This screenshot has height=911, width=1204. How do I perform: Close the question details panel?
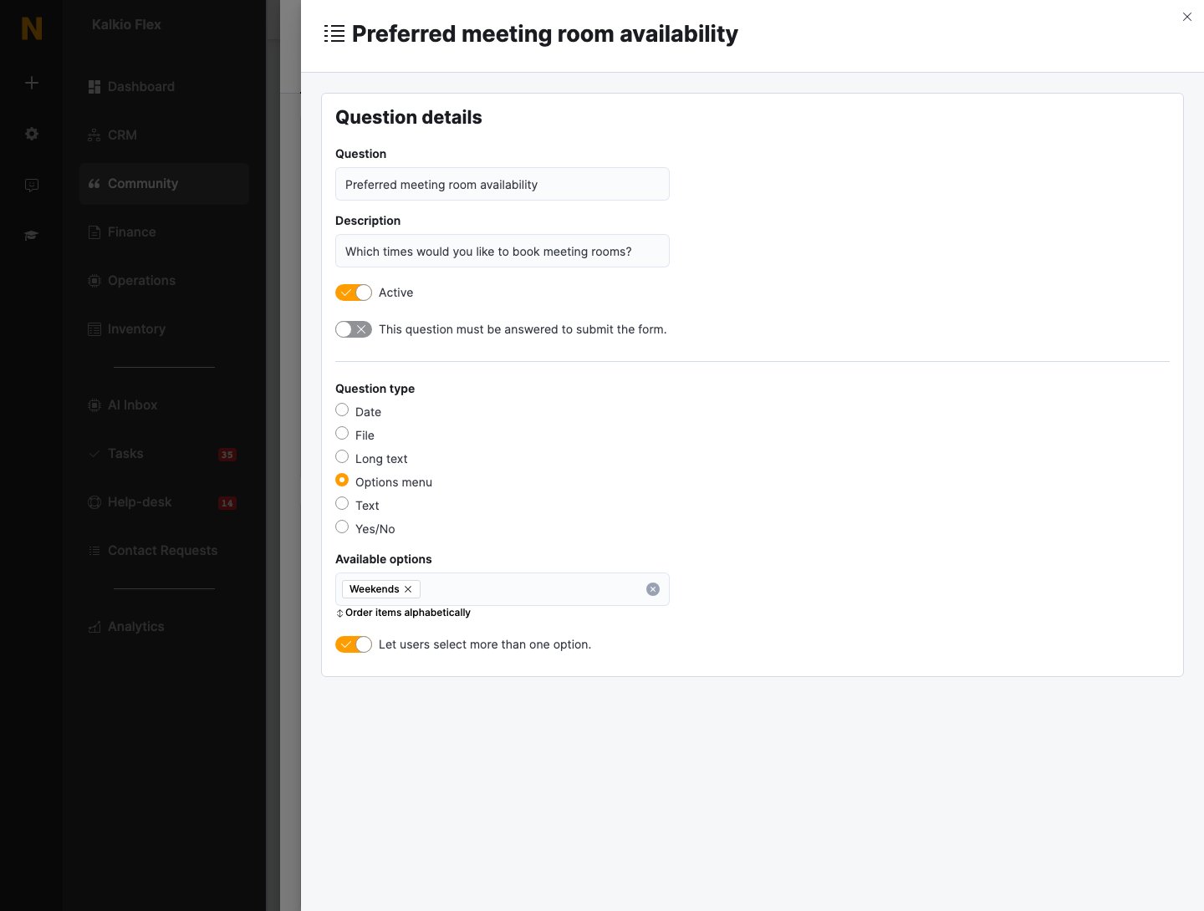[1187, 17]
